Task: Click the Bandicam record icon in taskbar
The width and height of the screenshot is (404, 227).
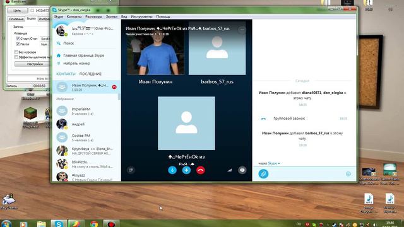Action: pos(111,224)
